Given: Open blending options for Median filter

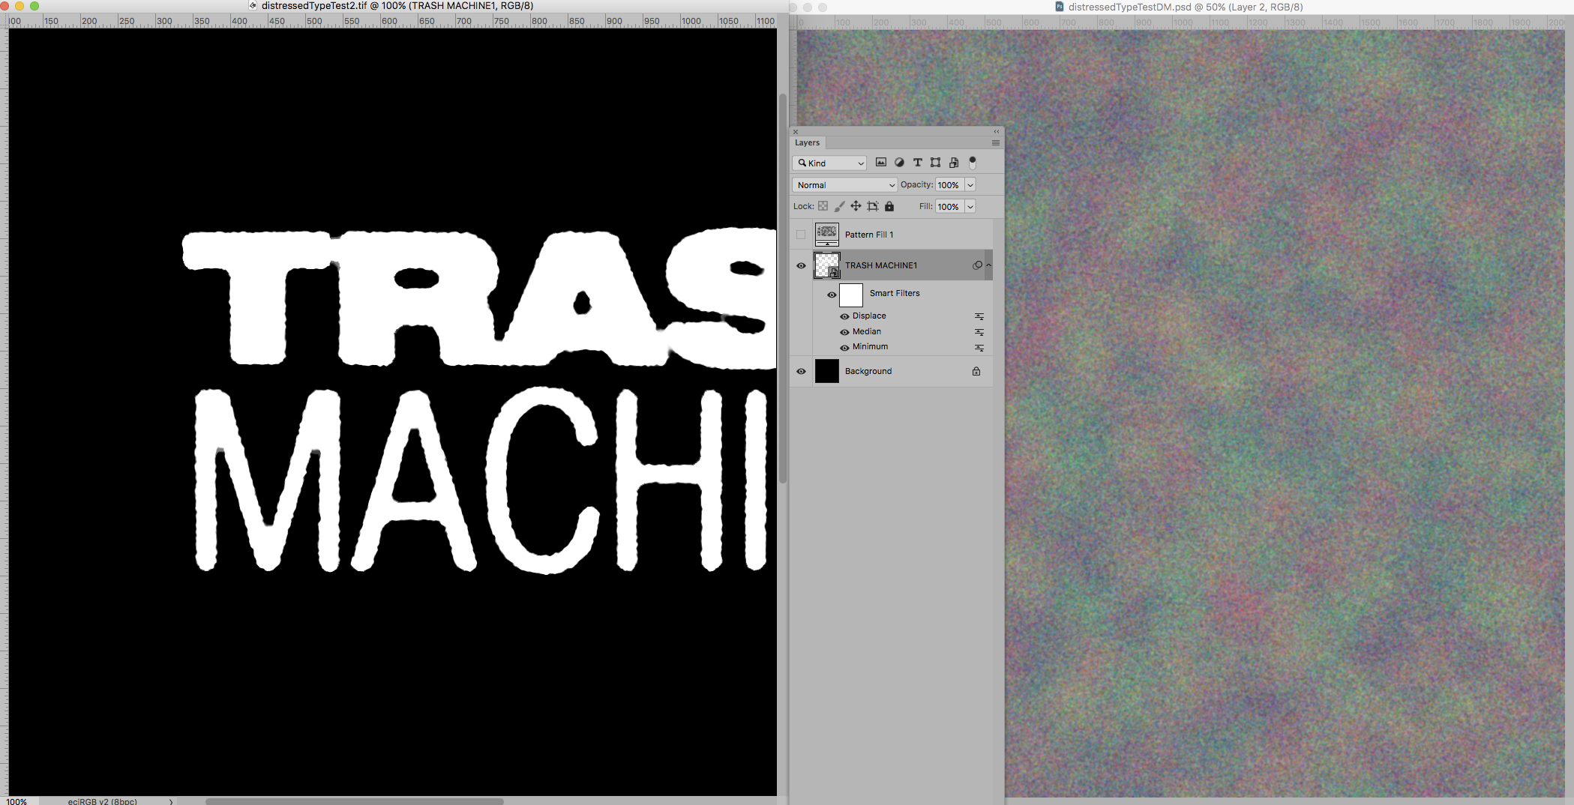Looking at the screenshot, I should point(979,332).
